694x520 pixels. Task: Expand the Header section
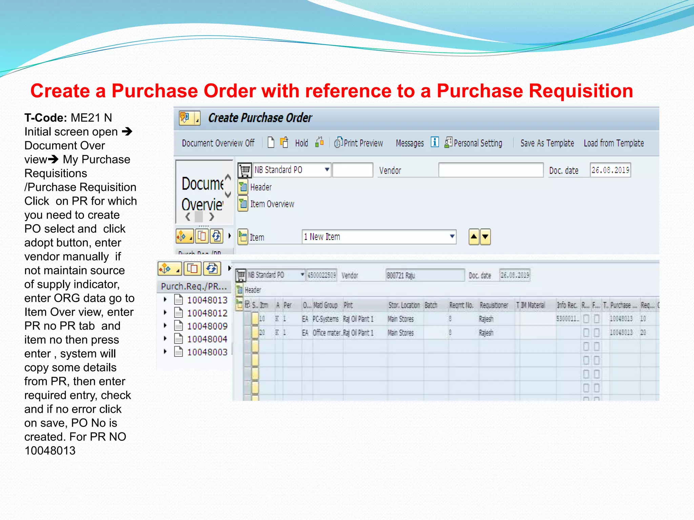243,187
